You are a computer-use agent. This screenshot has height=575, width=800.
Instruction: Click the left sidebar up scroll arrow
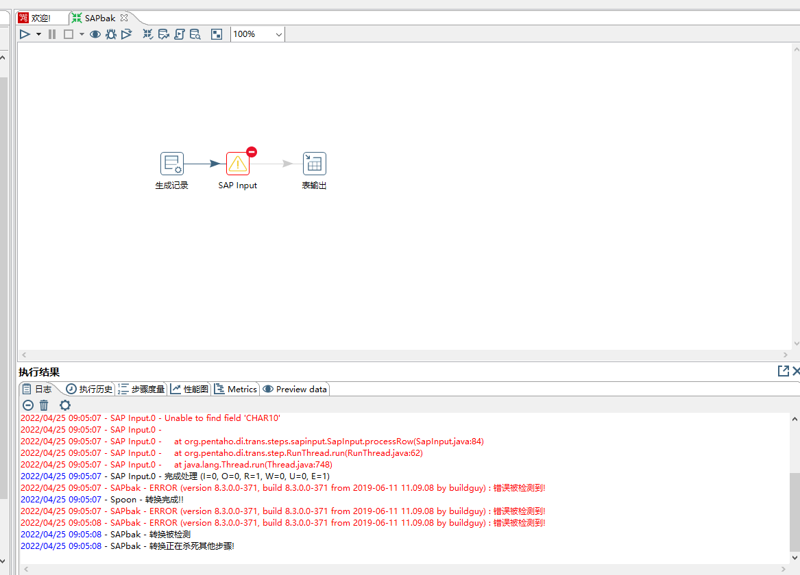3,57
